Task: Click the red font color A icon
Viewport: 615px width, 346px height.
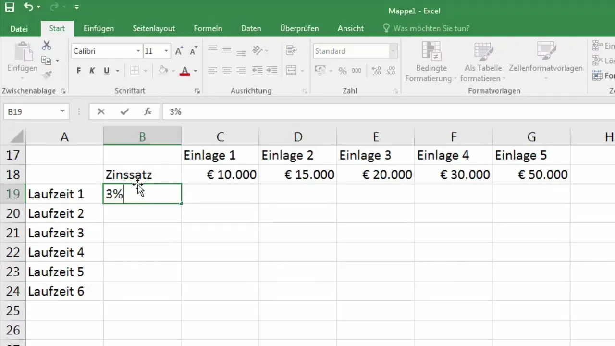Action: 185,71
